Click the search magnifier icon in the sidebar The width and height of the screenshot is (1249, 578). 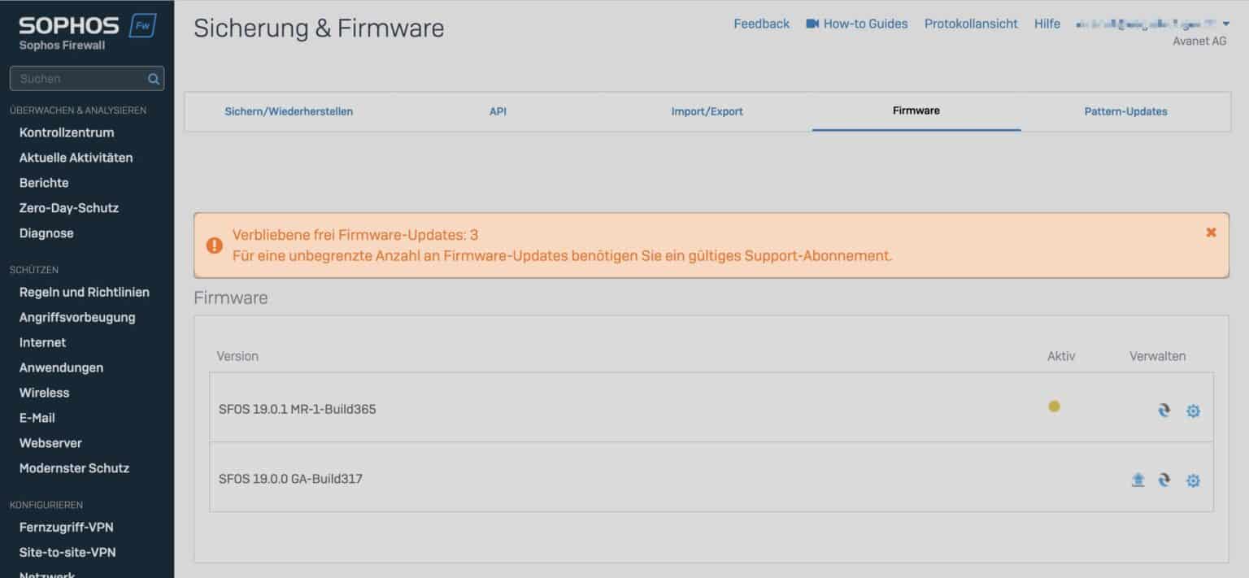point(153,78)
